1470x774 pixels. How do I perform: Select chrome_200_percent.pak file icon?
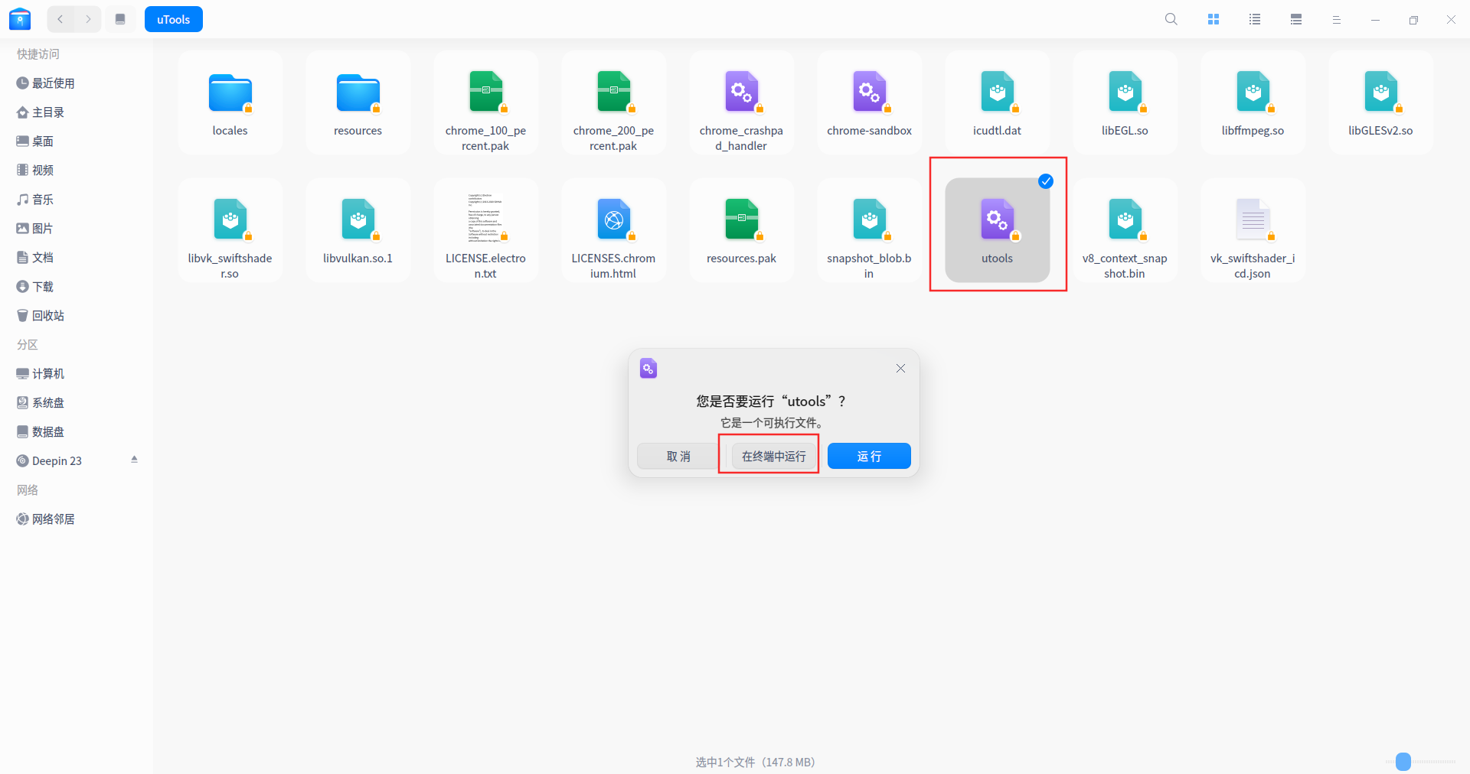pyautogui.click(x=613, y=92)
